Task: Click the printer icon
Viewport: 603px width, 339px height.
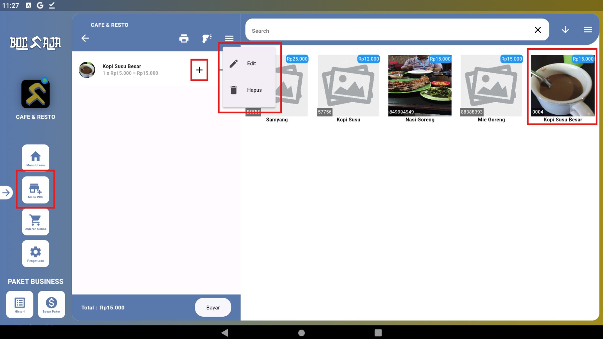Action: point(184,38)
